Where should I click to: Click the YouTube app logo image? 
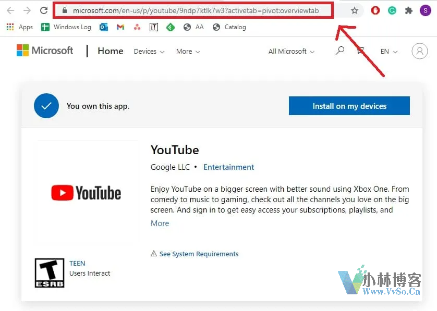[x=86, y=193]
